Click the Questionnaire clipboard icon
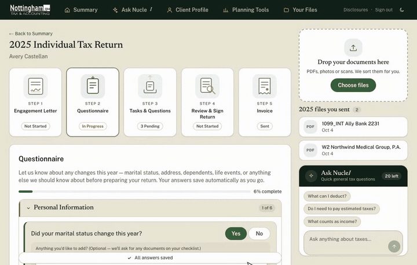The image size is (417, 265). pos(93,86)
